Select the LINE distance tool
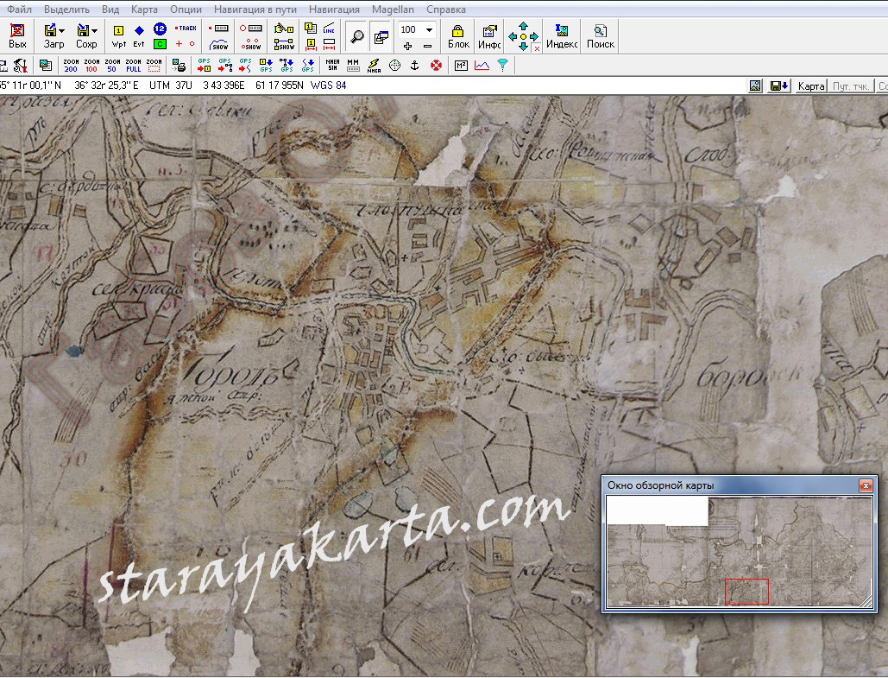Screen dimensions: 888x678 (x=329, y=29)
